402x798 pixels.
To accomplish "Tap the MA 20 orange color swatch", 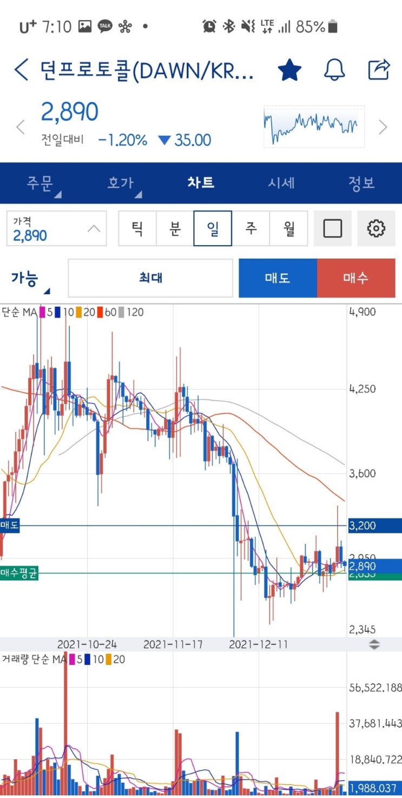I will coord(78,312).
